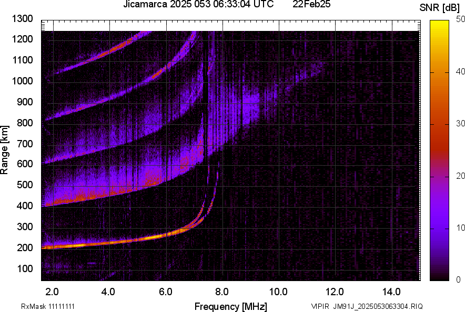Viewport: 465px width, 312px height.
Task: Click the colorbar tick label '20'
Action: point(460,176)
